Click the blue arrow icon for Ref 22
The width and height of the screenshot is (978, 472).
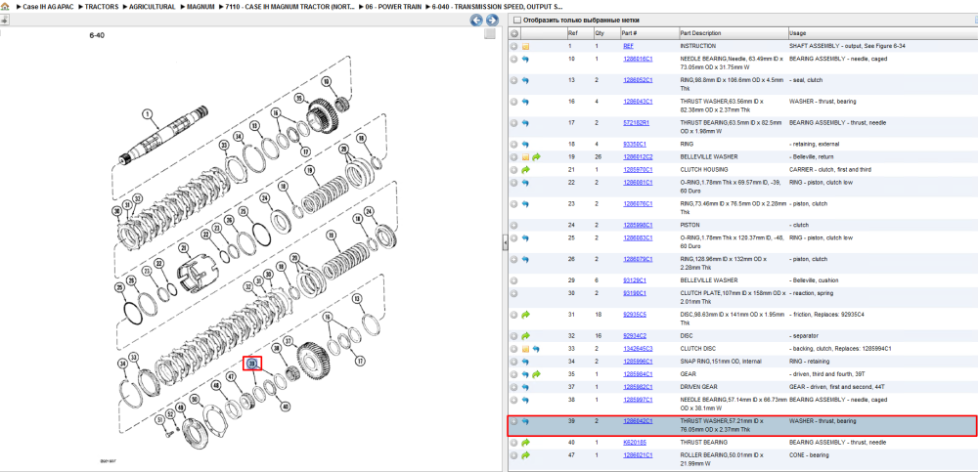(x=525, y=183)
